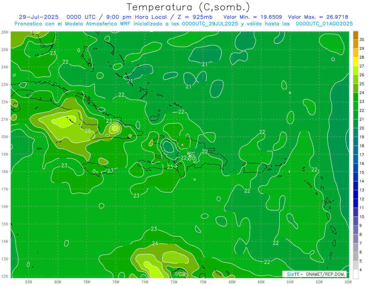The width and height of the screenshot is (370, 286).
Task: Click colorbar label "28"
Action: click(x=362, y=57)
